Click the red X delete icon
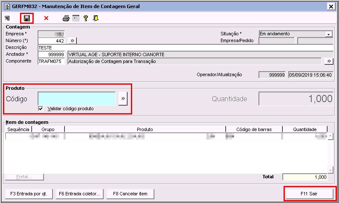 tap(46, 18)
